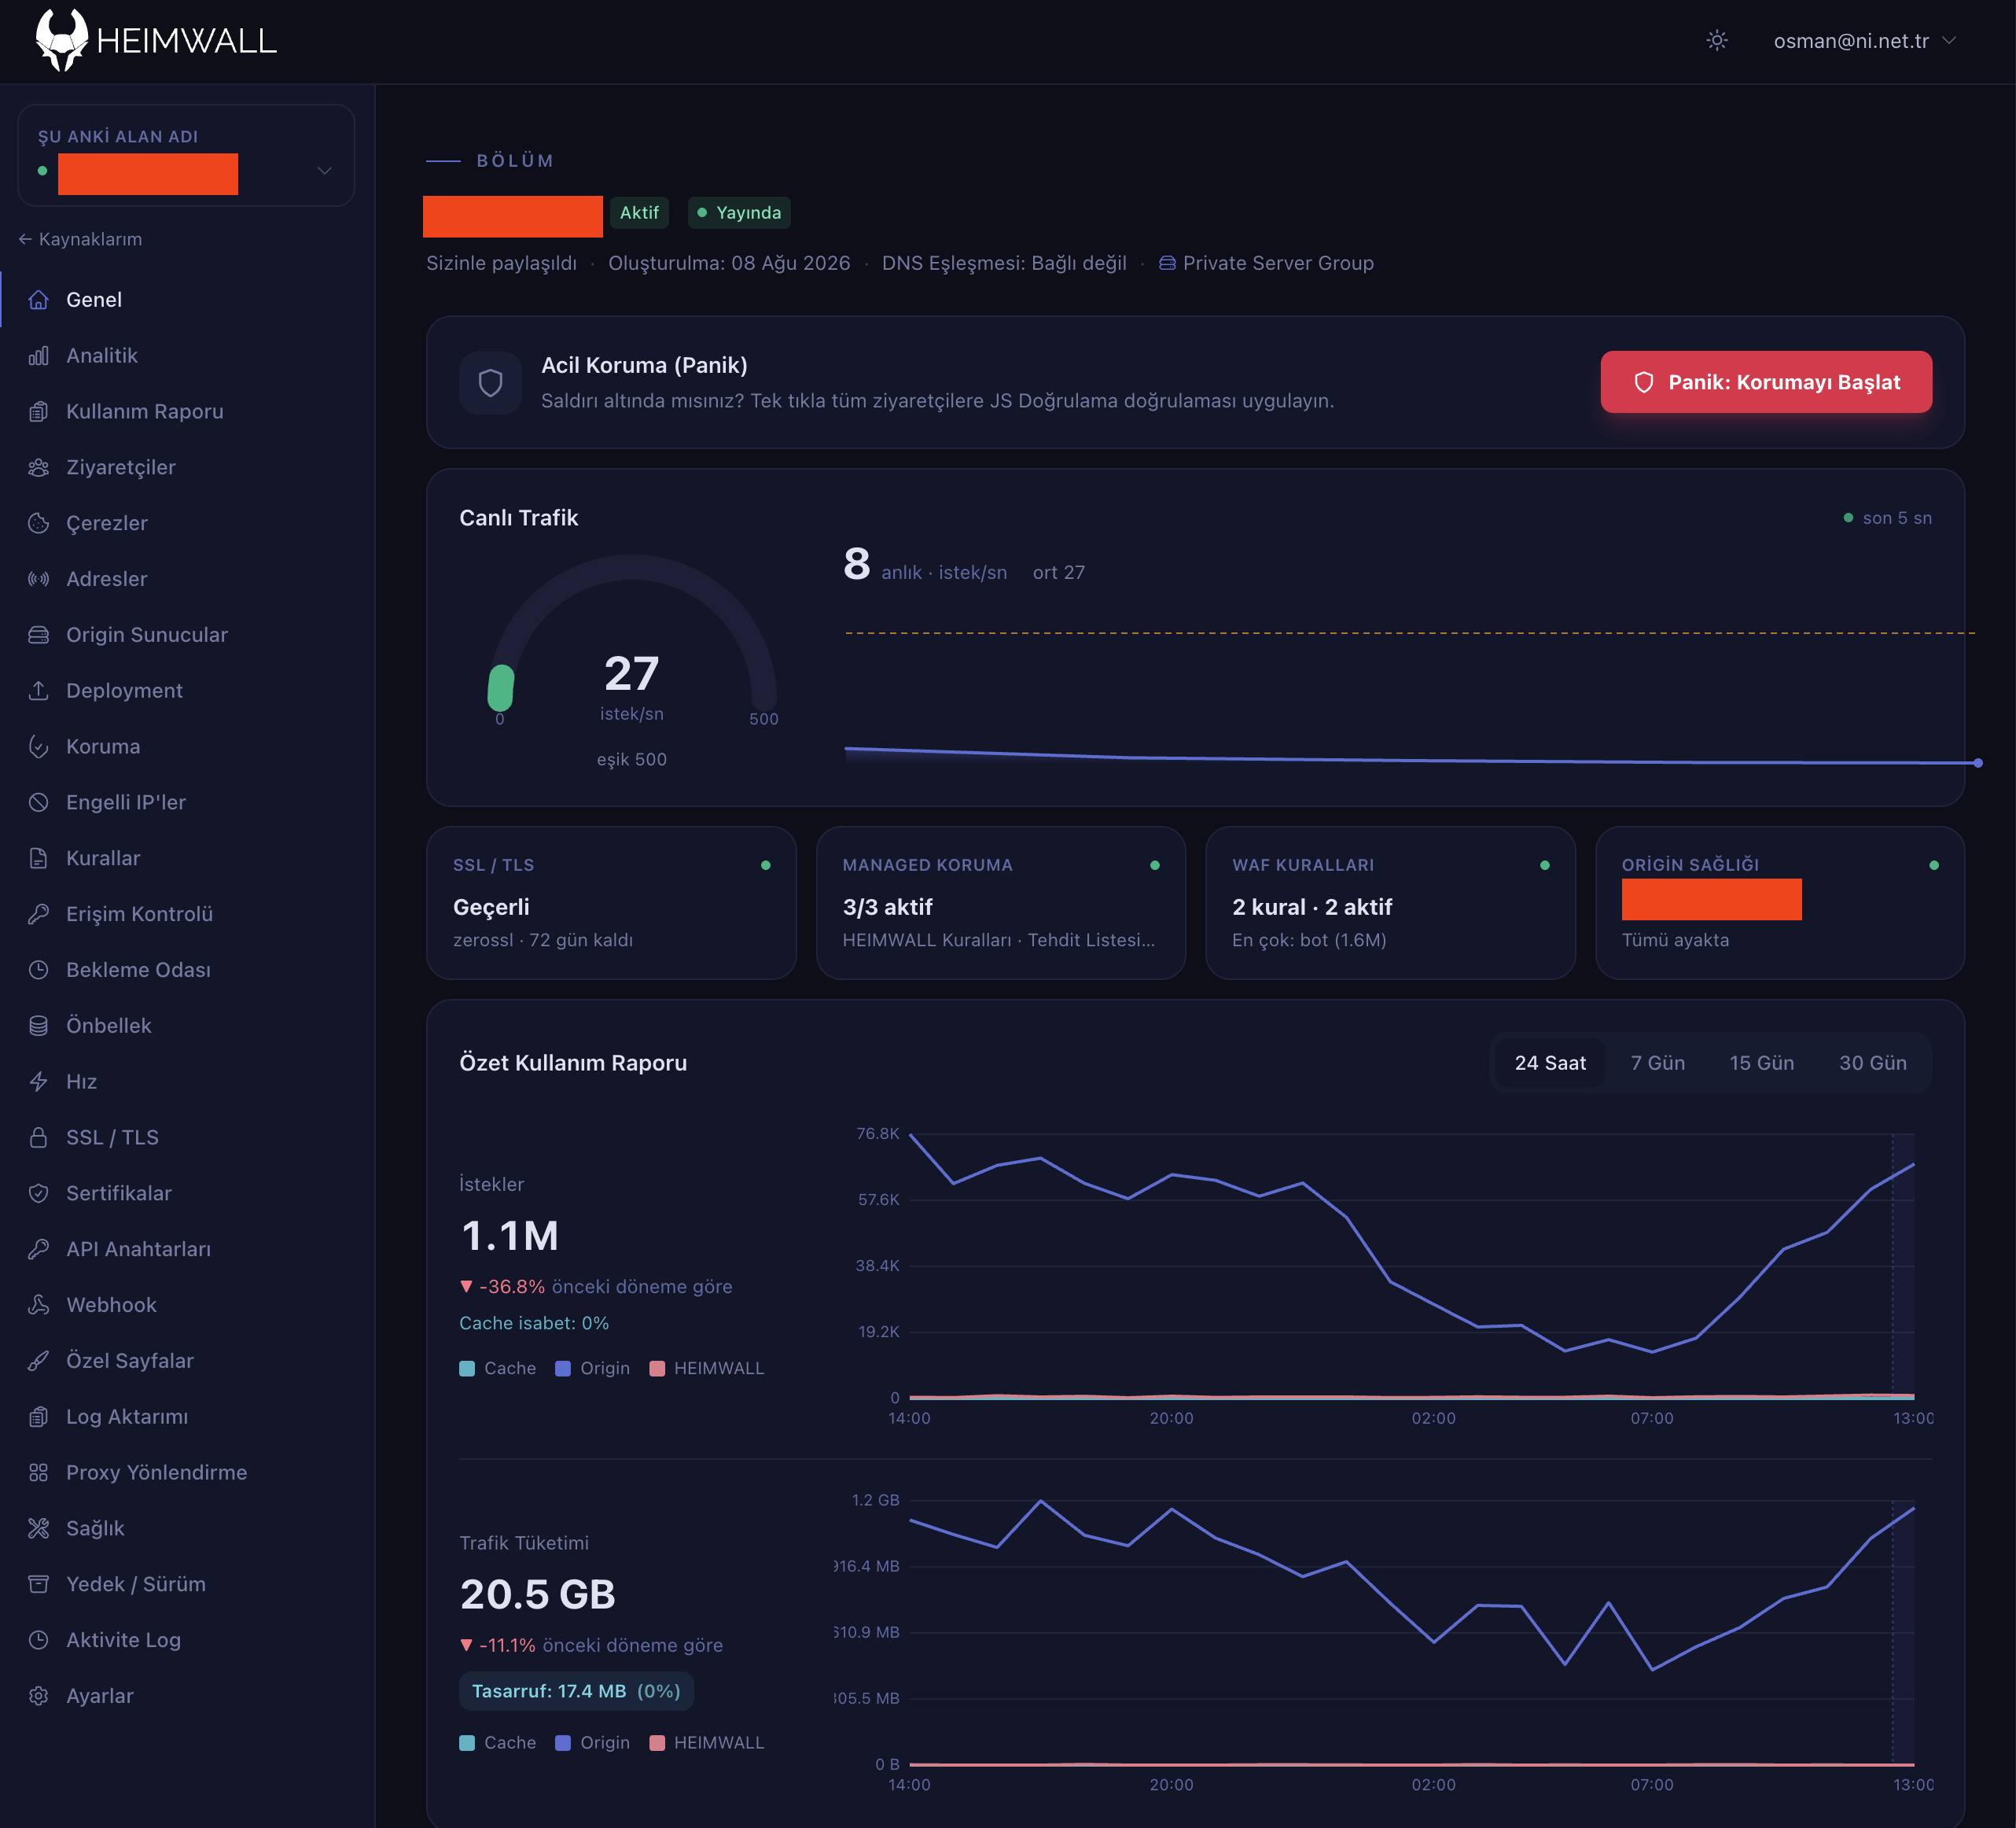This screenshot has width=2016, height=1828.
Task: Select the 30 Gün time range tab
Action: point(1872,1063)
